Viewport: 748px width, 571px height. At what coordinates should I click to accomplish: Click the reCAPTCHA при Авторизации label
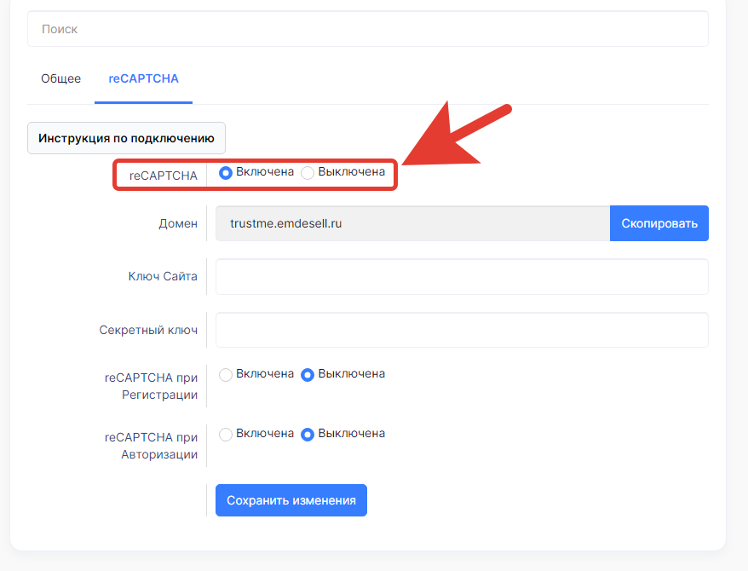pyautogui.click(x=152, y=446)
